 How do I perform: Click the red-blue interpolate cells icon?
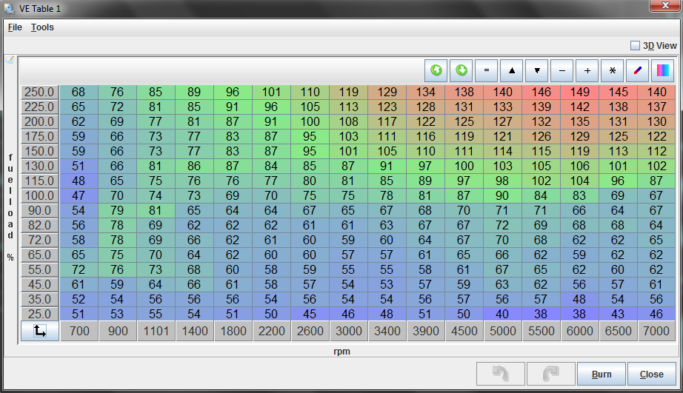[638, 70]
